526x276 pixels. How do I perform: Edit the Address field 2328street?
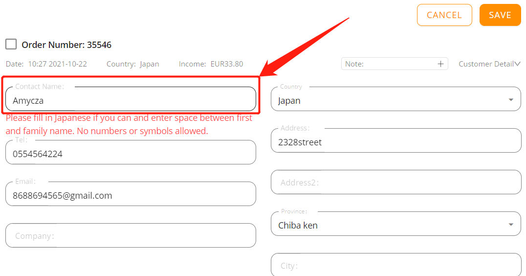pos(396,140)
